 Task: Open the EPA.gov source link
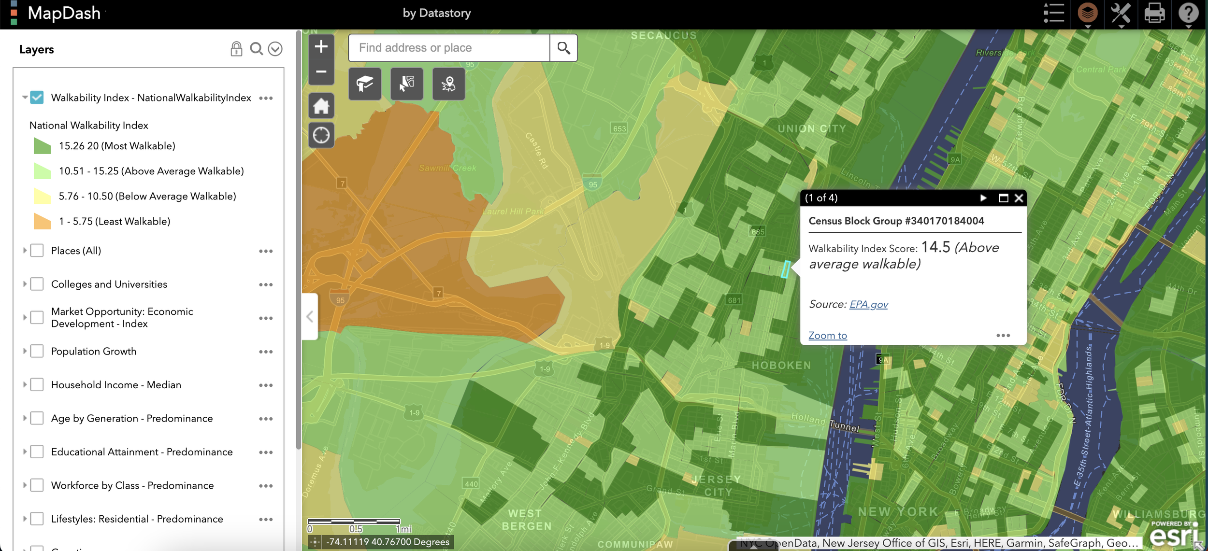pyautogui.click(x=868, y=304)
